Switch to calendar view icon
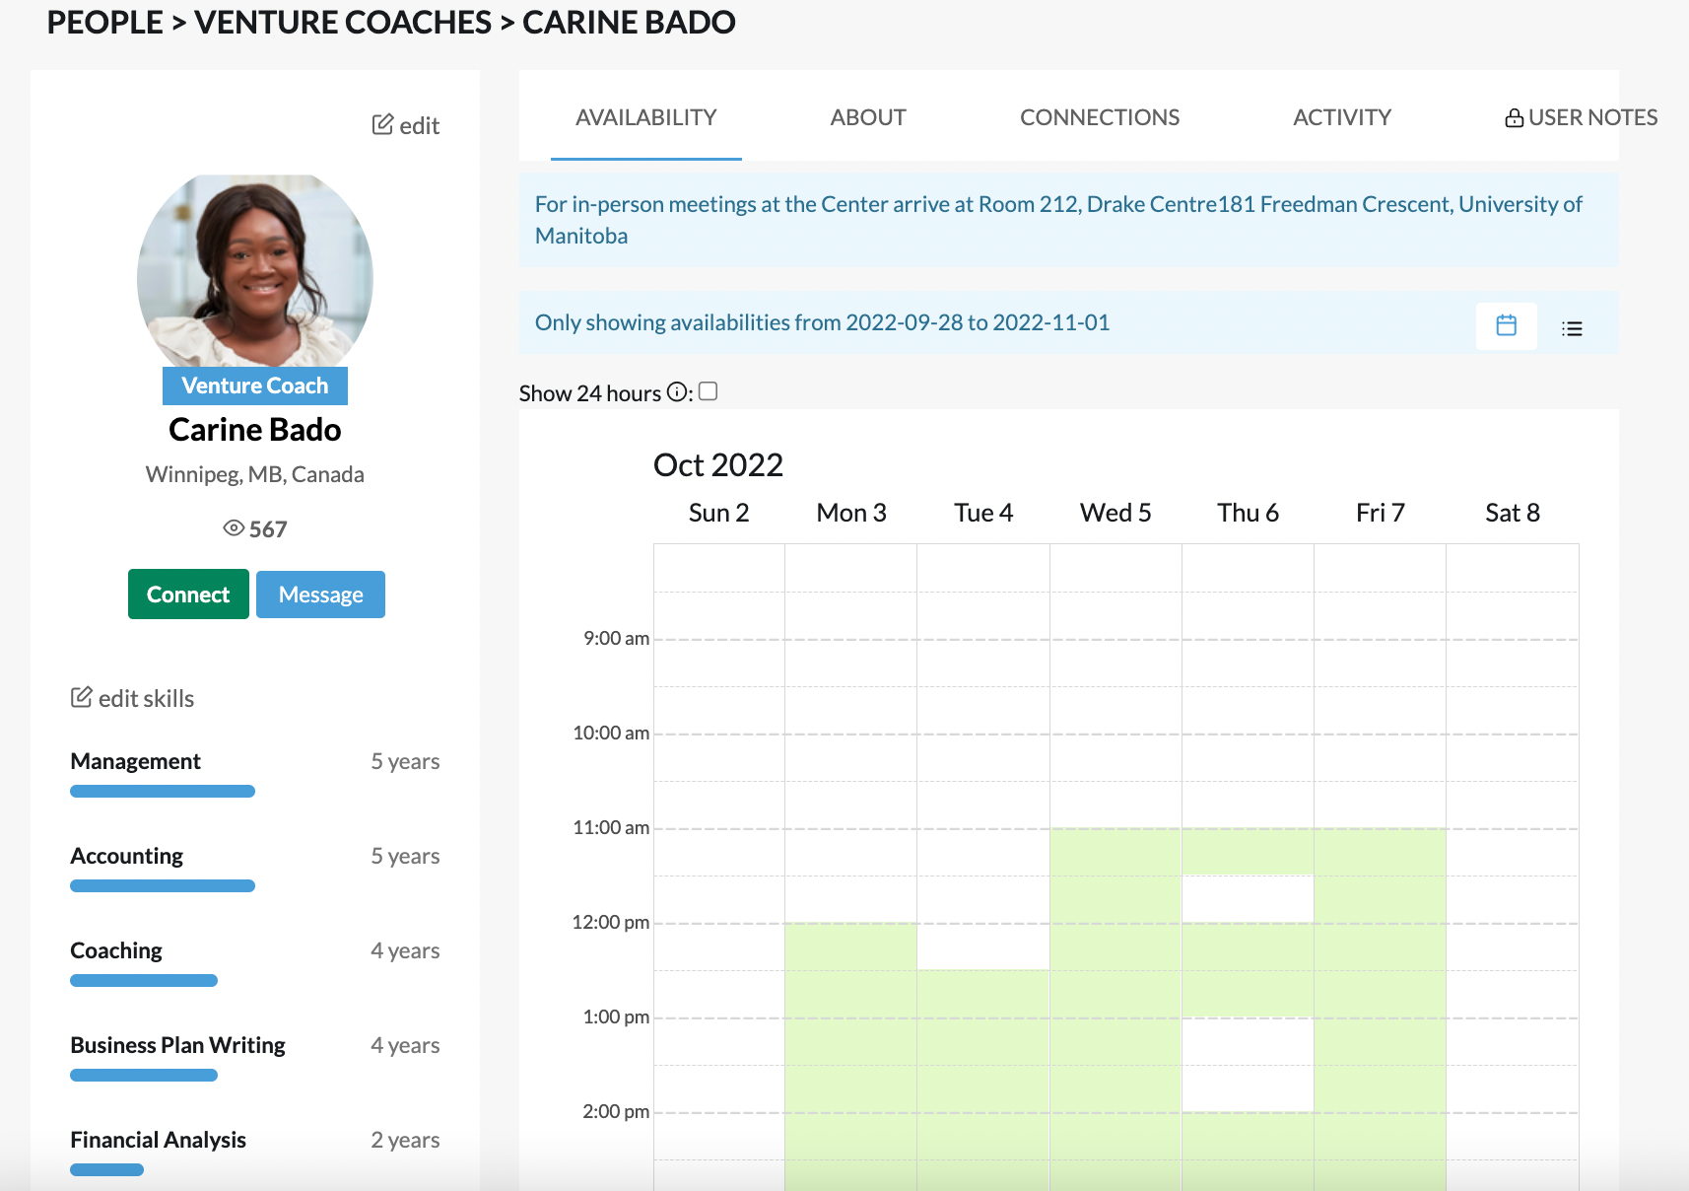The height and width of the screenshot is (1191, 1689). coord(1506,325)
